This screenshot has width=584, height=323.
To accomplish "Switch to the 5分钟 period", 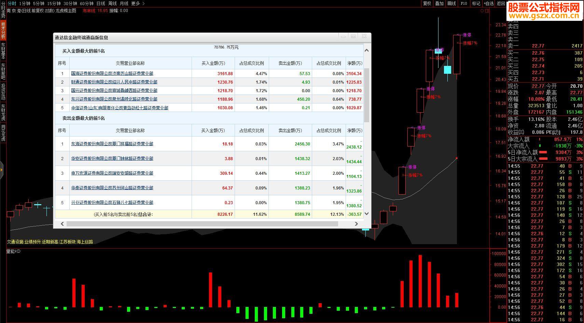I will 39,3.
